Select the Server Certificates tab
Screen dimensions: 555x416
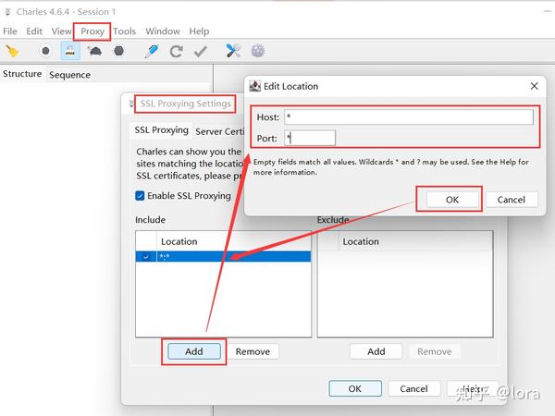[219, 131]
